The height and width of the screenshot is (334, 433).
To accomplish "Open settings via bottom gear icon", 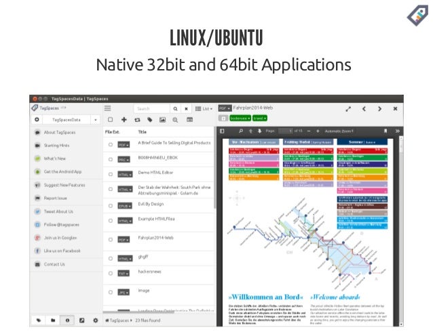I will pyautogui.click(x=96, y=320).
